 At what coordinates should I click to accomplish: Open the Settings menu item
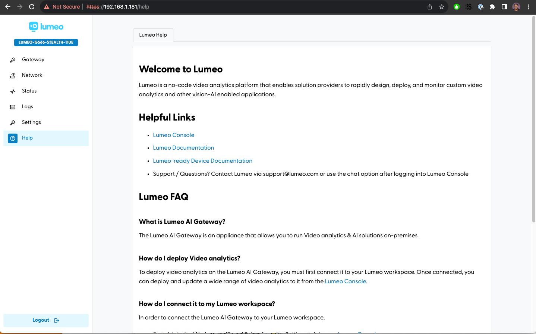coord(46,122)
